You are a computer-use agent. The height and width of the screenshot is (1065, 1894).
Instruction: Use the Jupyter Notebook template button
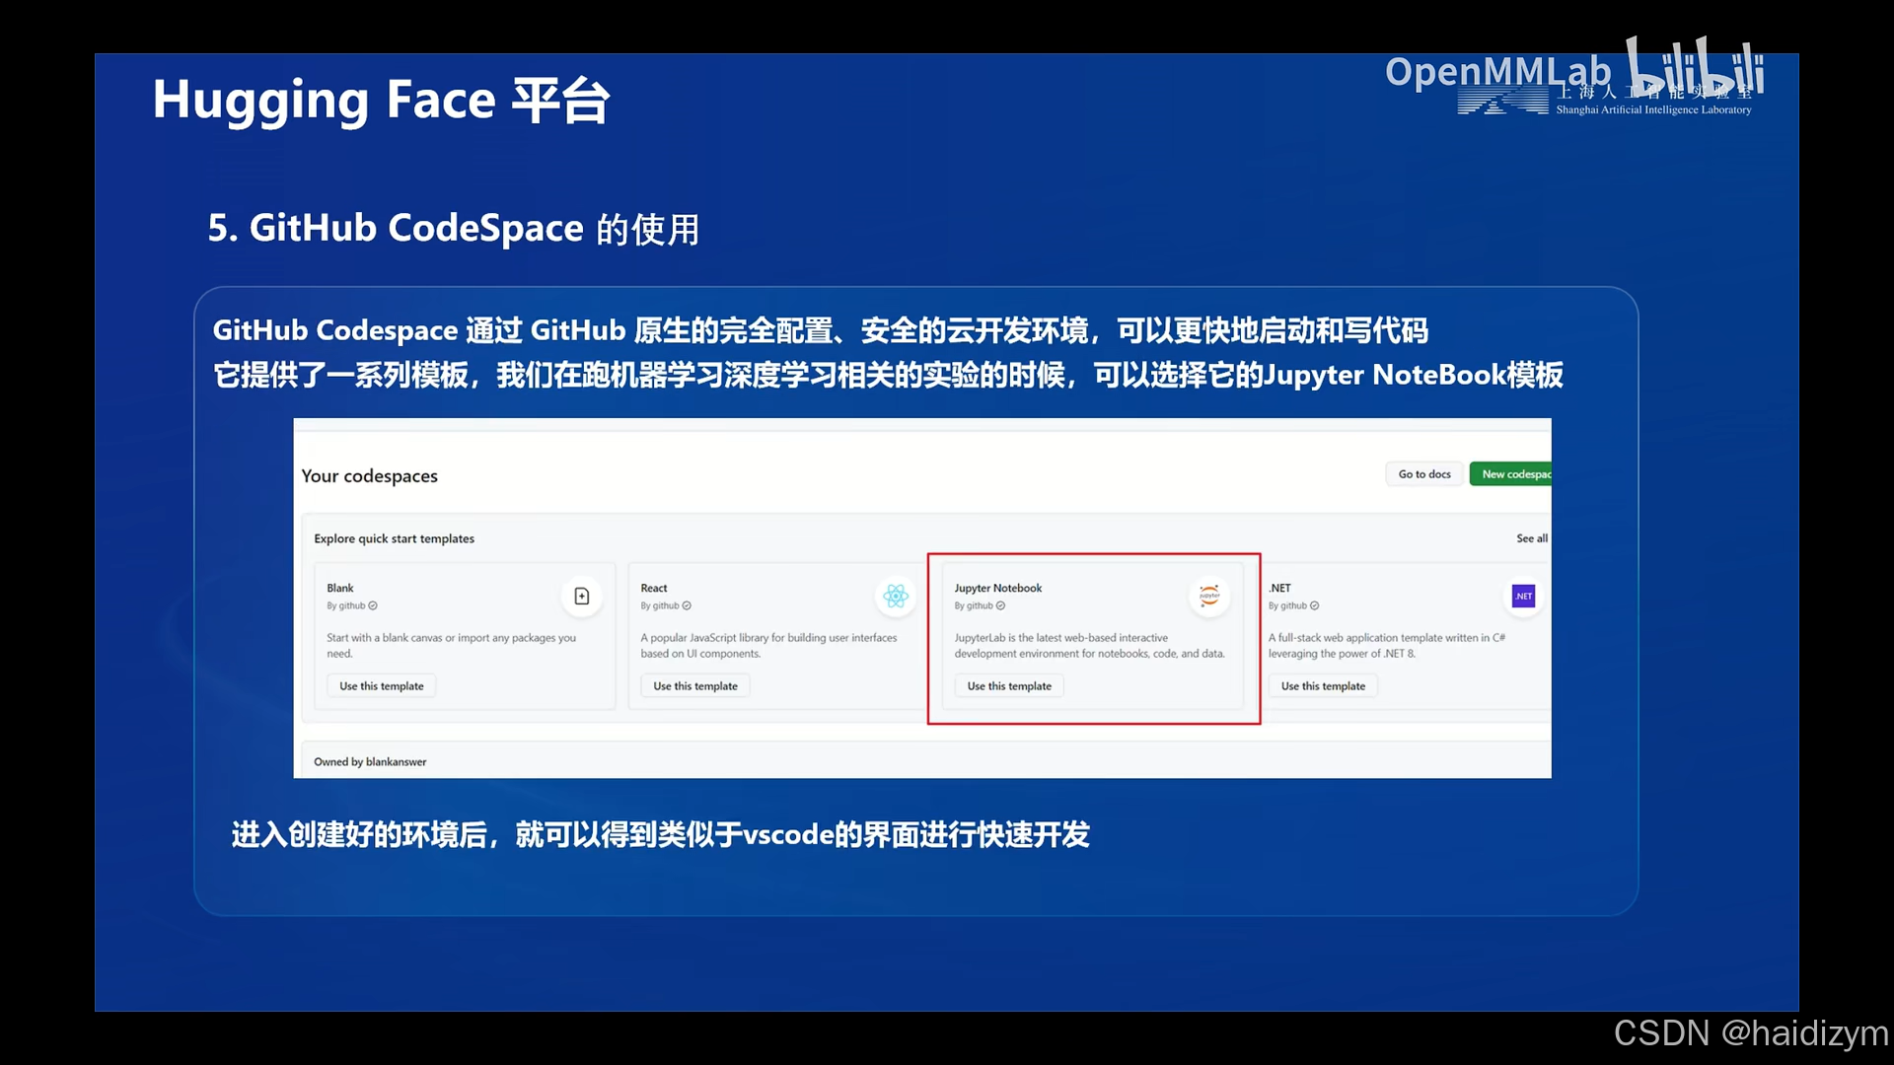pyautogui.click(x=1009, y=686)
